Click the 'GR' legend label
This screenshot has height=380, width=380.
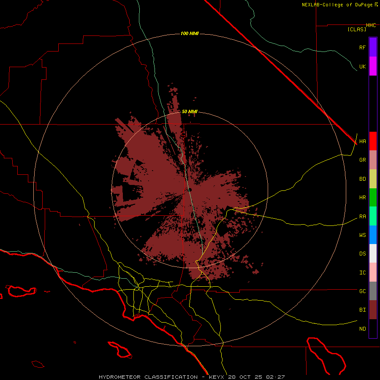pos(362,160)
